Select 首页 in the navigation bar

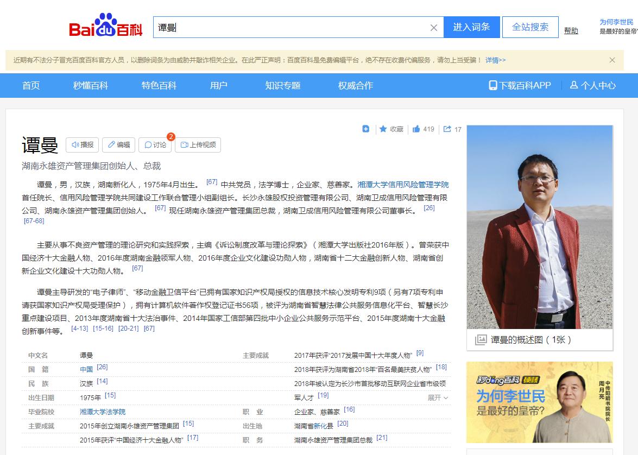[x=30, y=85]
